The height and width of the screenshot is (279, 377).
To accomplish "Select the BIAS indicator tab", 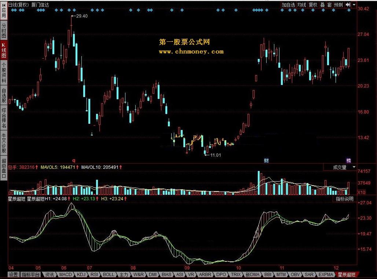I will coord(166,275).
